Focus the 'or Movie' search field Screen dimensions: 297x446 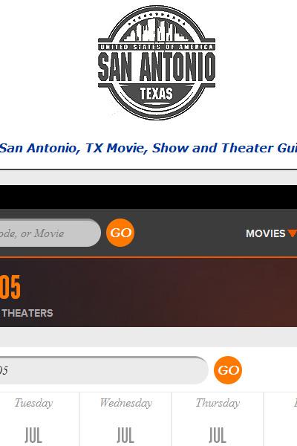point(50,233)
